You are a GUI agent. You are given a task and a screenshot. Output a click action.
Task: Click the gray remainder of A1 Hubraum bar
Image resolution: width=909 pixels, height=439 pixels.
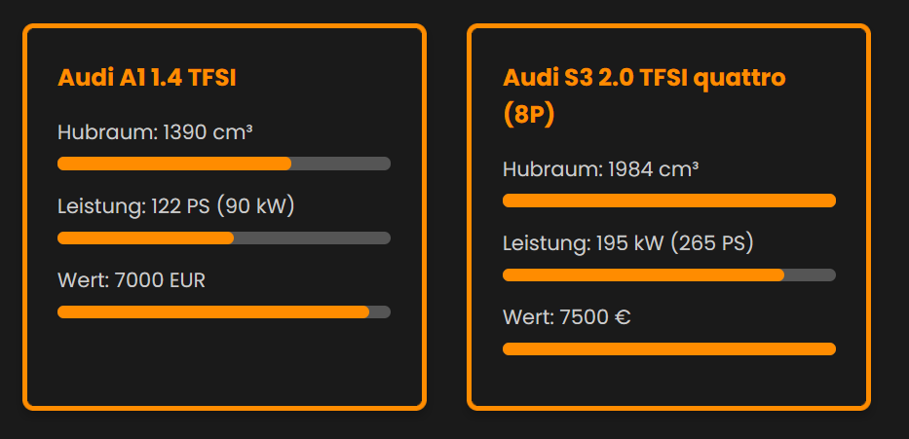(341, 164)
